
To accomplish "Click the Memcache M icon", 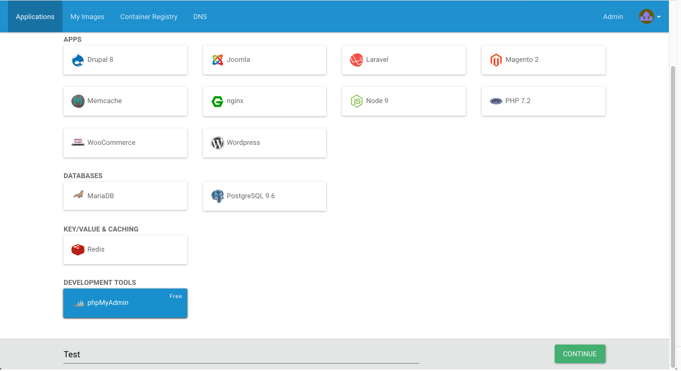I will click(78, 101).
